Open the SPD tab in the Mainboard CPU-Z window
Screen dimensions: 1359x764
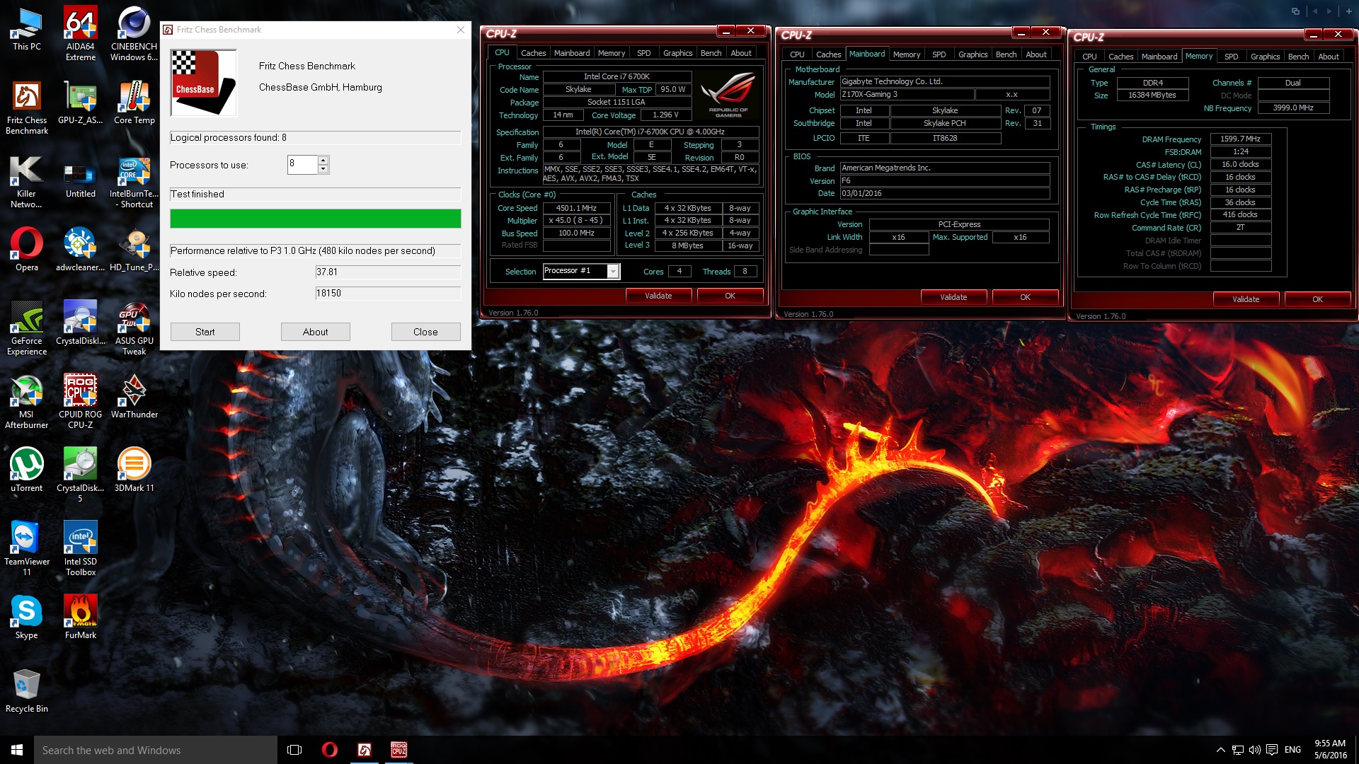pos(939,54)
